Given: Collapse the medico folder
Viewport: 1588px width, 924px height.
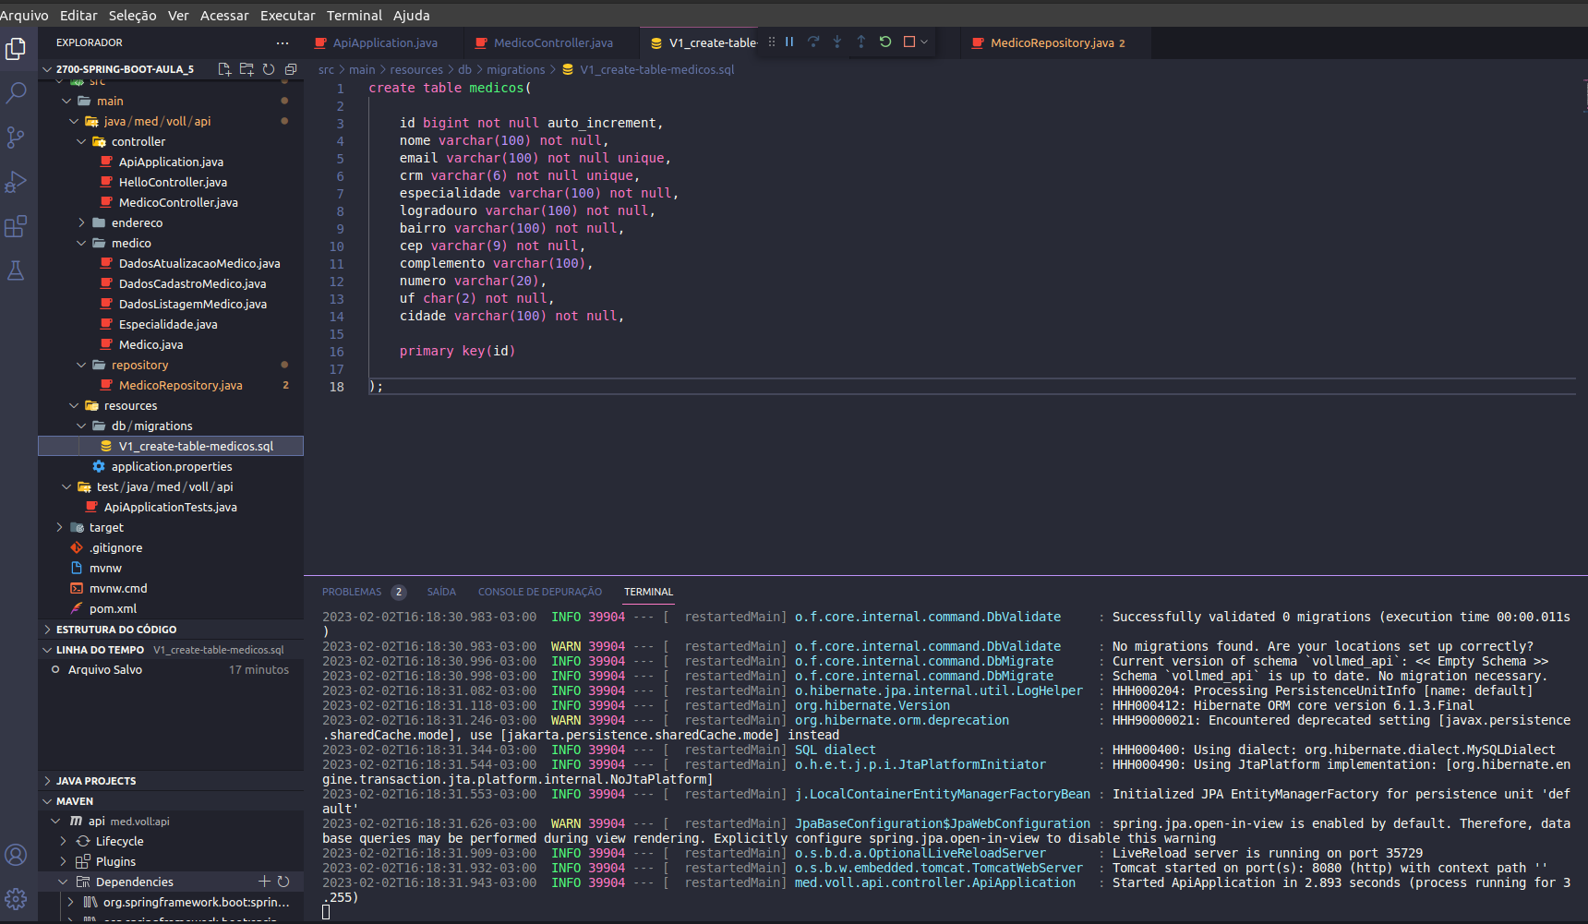Looking at the screenshot, I should tap(131, 243).
